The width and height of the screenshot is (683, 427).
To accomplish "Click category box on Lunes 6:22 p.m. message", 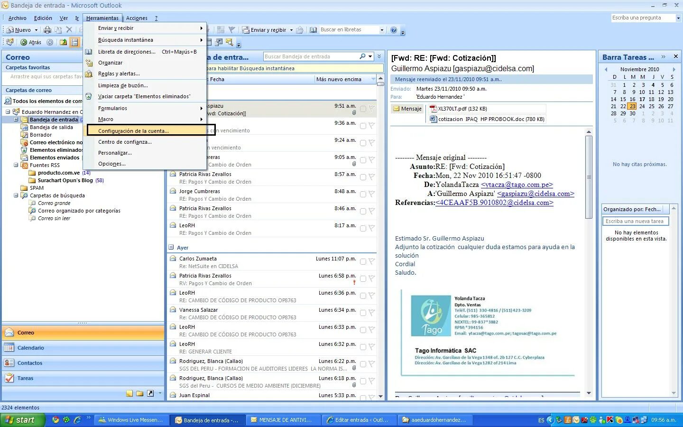I will pyautogui.click(x=363, y=364).
